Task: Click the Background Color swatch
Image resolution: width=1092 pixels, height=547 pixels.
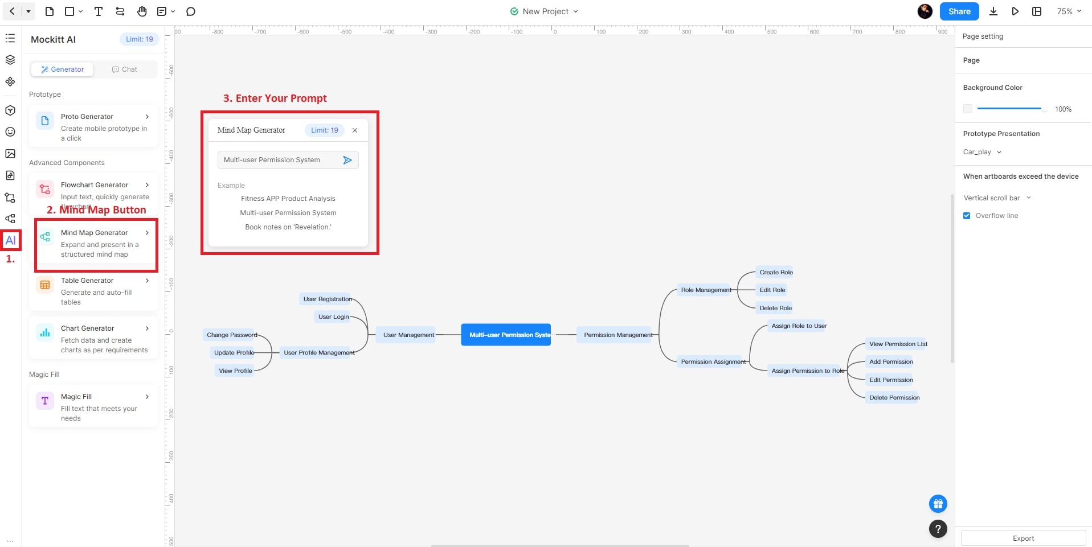Action: 968,109
